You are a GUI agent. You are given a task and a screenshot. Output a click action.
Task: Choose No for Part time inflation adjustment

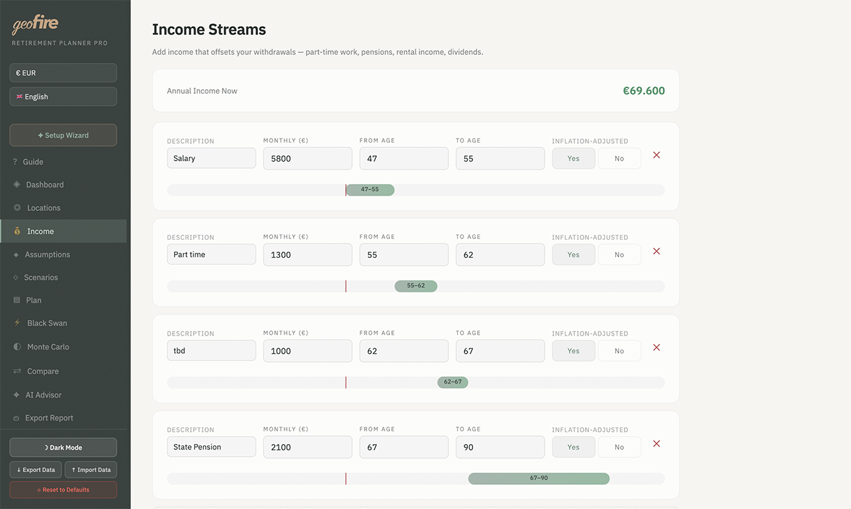[x=619, y=254]
